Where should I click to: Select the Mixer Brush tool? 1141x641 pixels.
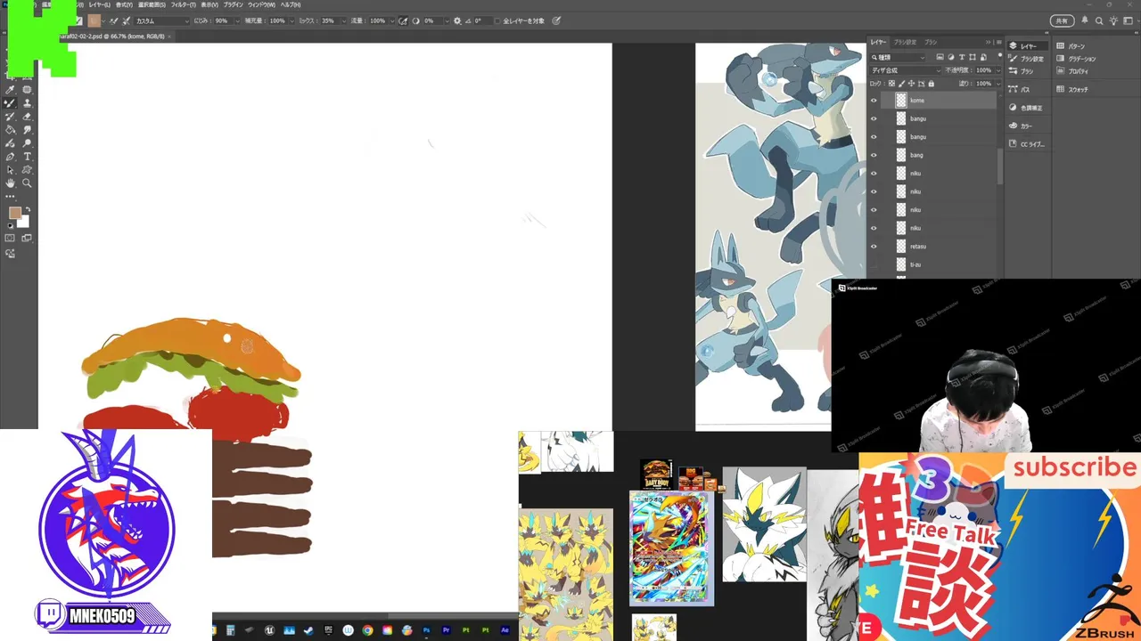coord(10,103)
